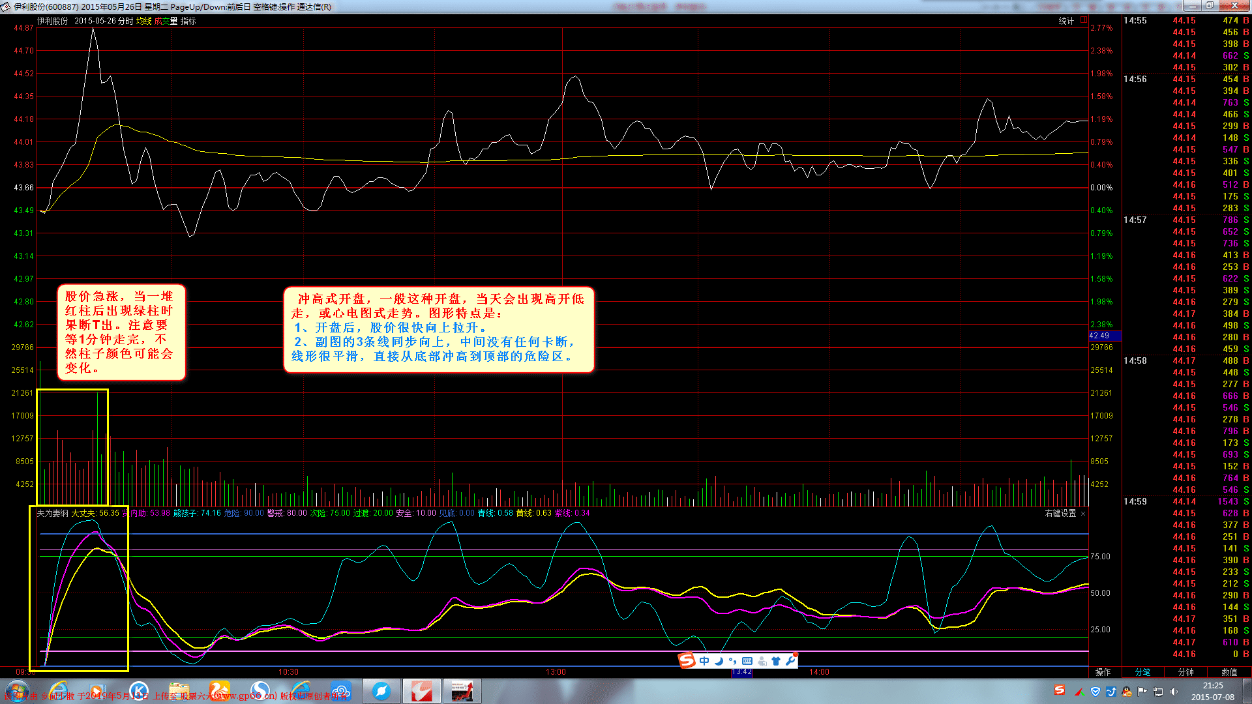Click the blue arrow tray icon
The height and width of the screenshot is (704, 1252).
click(x=1110, y=692)
